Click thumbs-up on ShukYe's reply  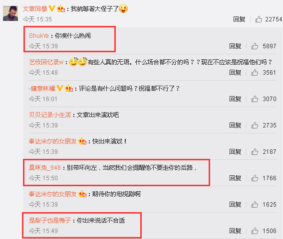[255, 46]
